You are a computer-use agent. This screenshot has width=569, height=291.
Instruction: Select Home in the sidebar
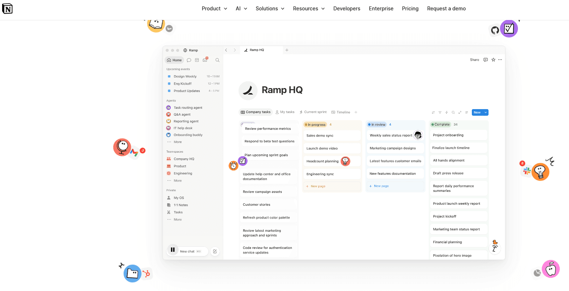174,60
